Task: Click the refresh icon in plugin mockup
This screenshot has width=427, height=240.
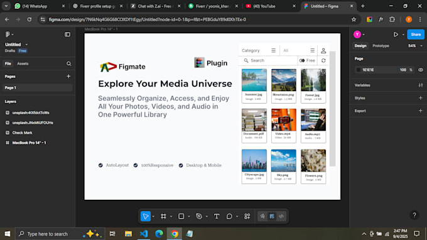Action: click(x=323, y=60)
